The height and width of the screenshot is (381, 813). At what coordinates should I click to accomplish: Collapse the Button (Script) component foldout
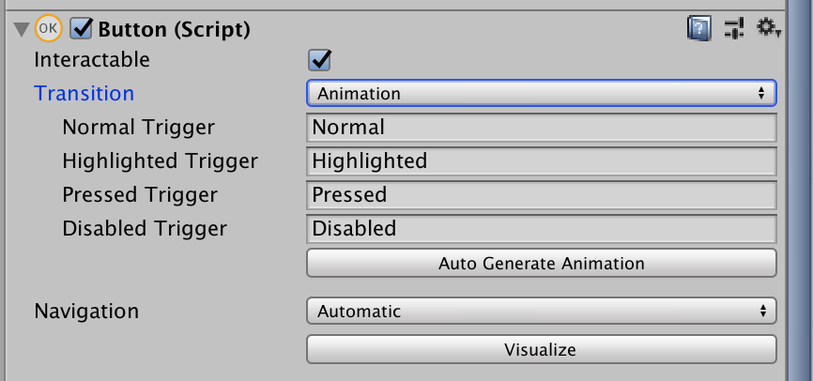tap(22, 30)
